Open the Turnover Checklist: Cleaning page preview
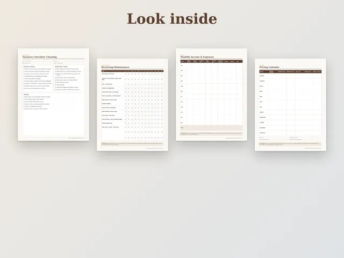Viewport: 344px width, 258px height. click(54, 95)
